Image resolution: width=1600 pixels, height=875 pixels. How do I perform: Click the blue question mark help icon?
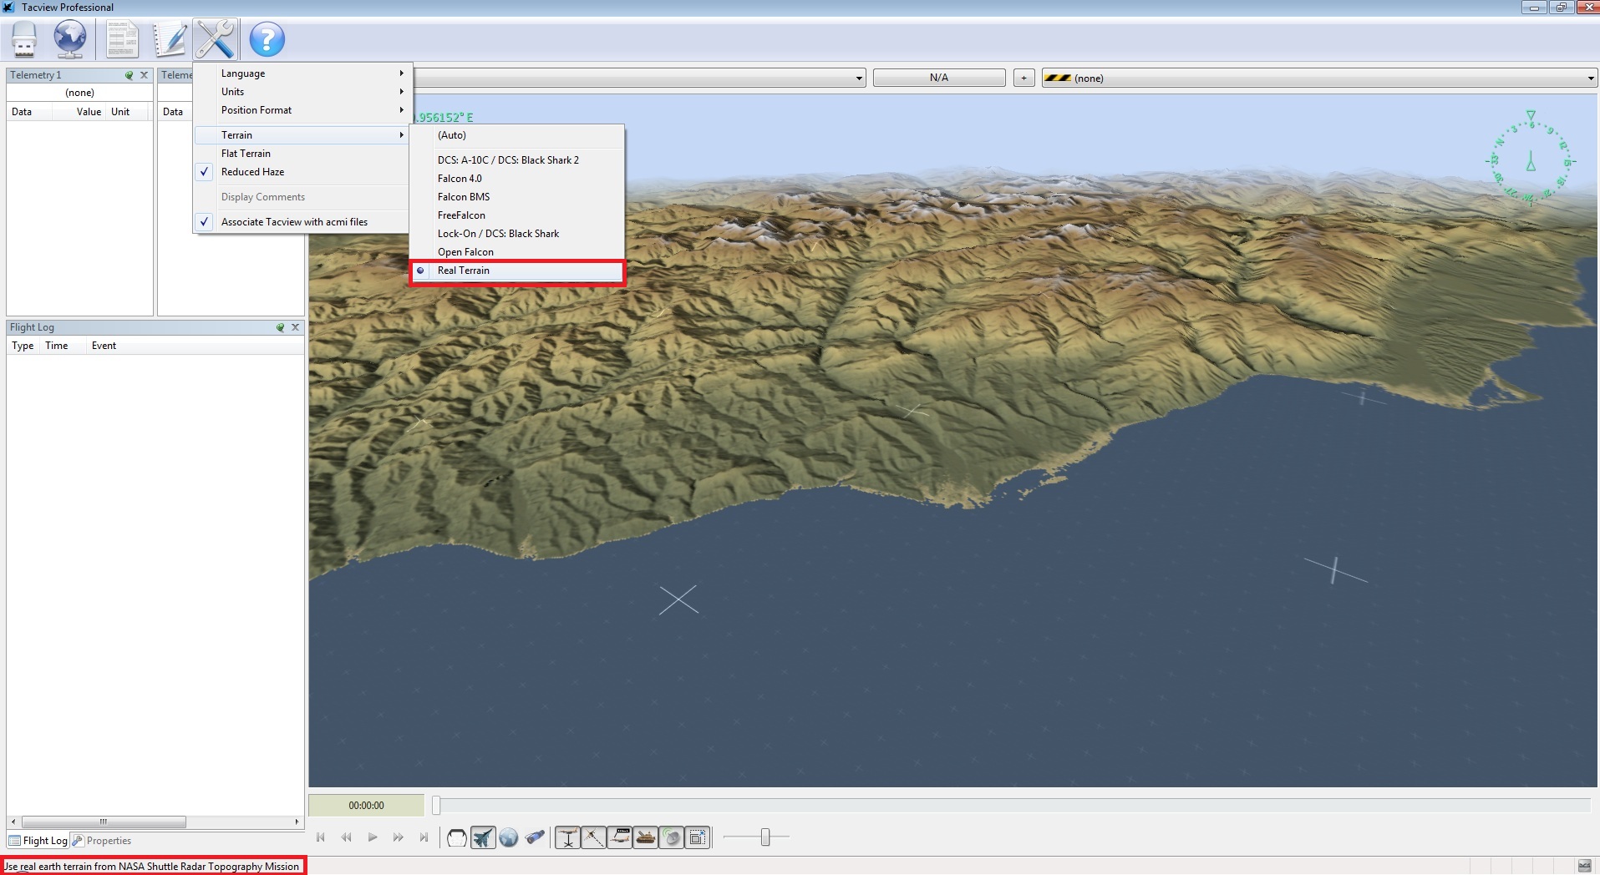(x=267, y=39)
